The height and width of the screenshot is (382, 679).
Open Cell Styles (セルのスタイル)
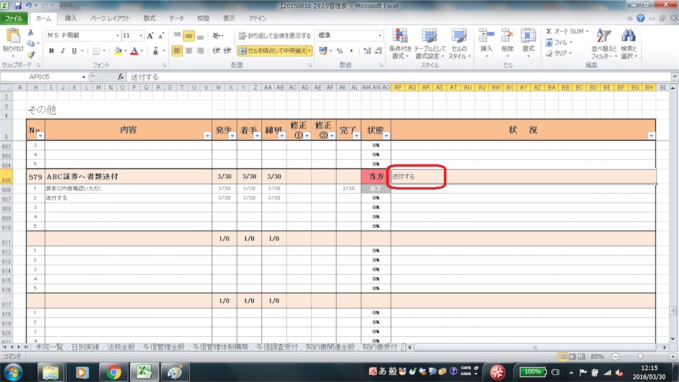point(459,44)
